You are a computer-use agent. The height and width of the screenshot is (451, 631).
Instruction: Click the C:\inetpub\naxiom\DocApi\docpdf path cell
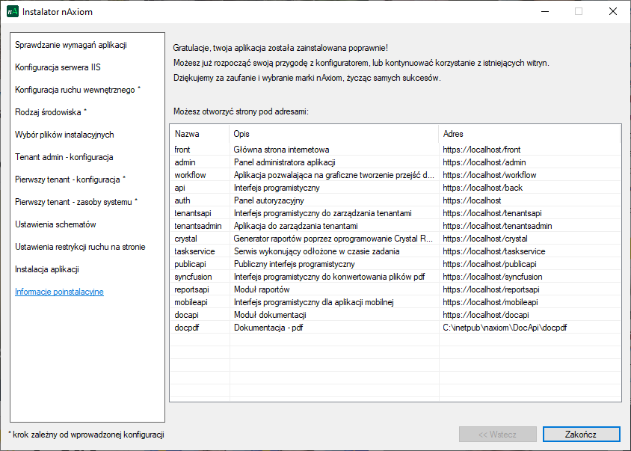[x=505, y=328]
